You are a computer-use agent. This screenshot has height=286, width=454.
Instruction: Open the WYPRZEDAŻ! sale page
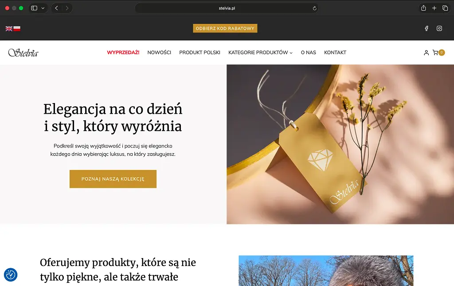point(123,52)
